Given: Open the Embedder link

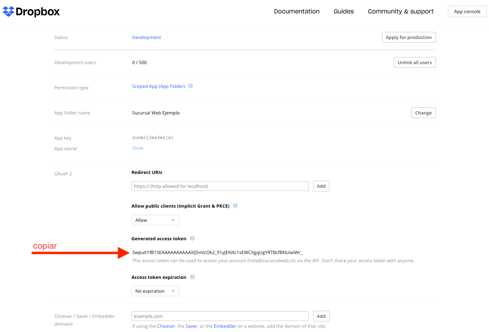Looking at the screenshot, I should (225, 326).
